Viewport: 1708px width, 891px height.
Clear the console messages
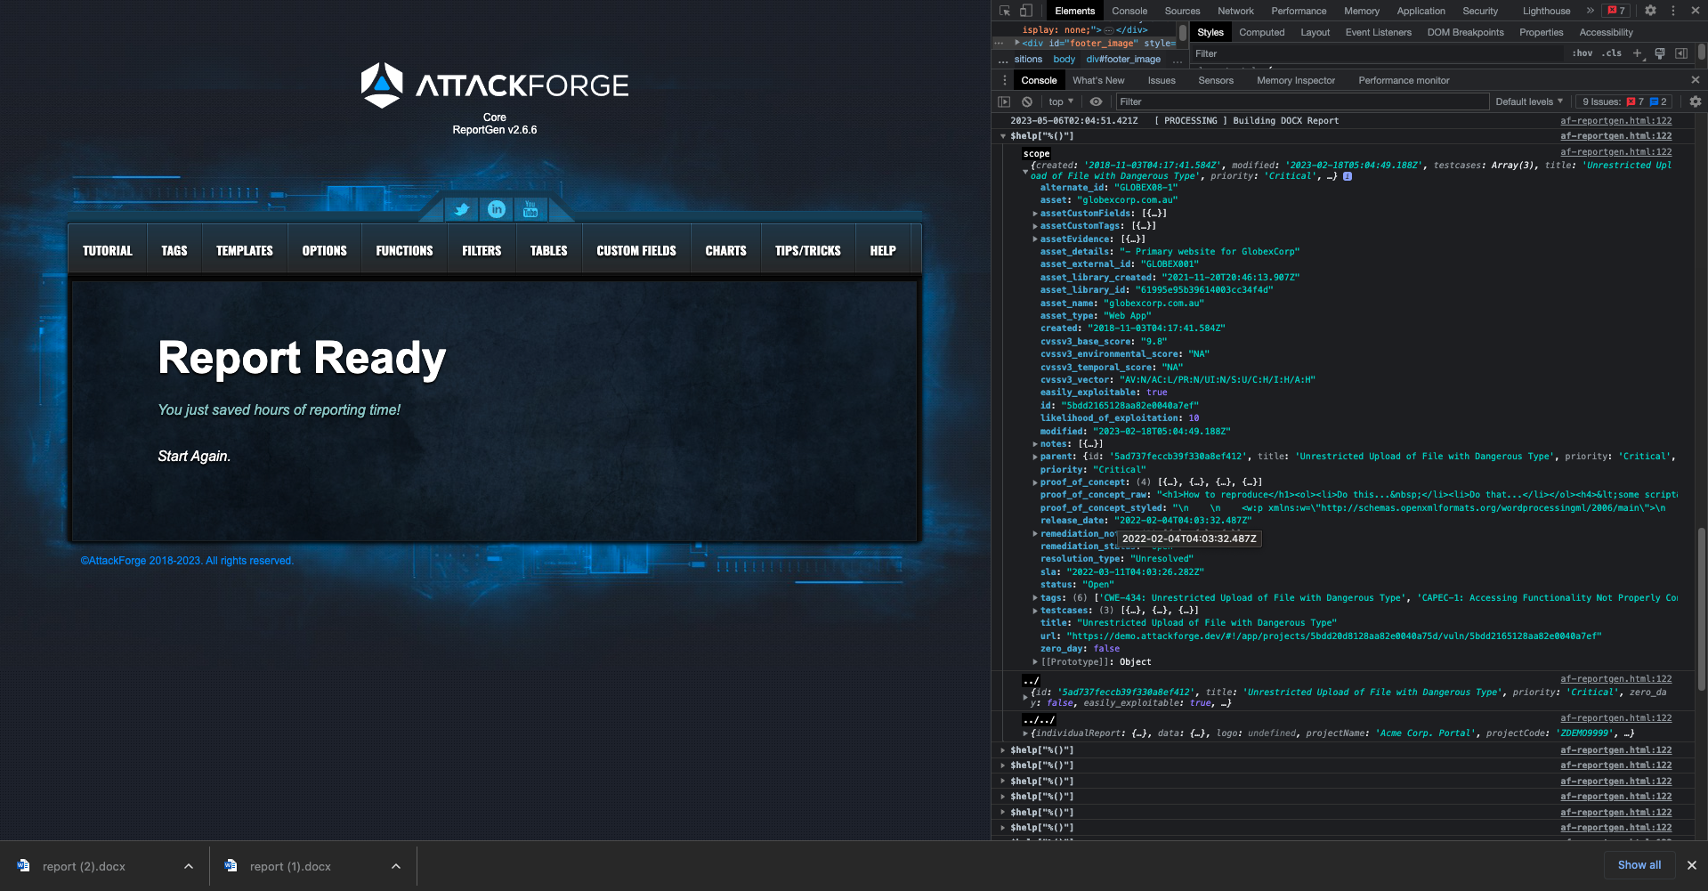point(1027,101)
